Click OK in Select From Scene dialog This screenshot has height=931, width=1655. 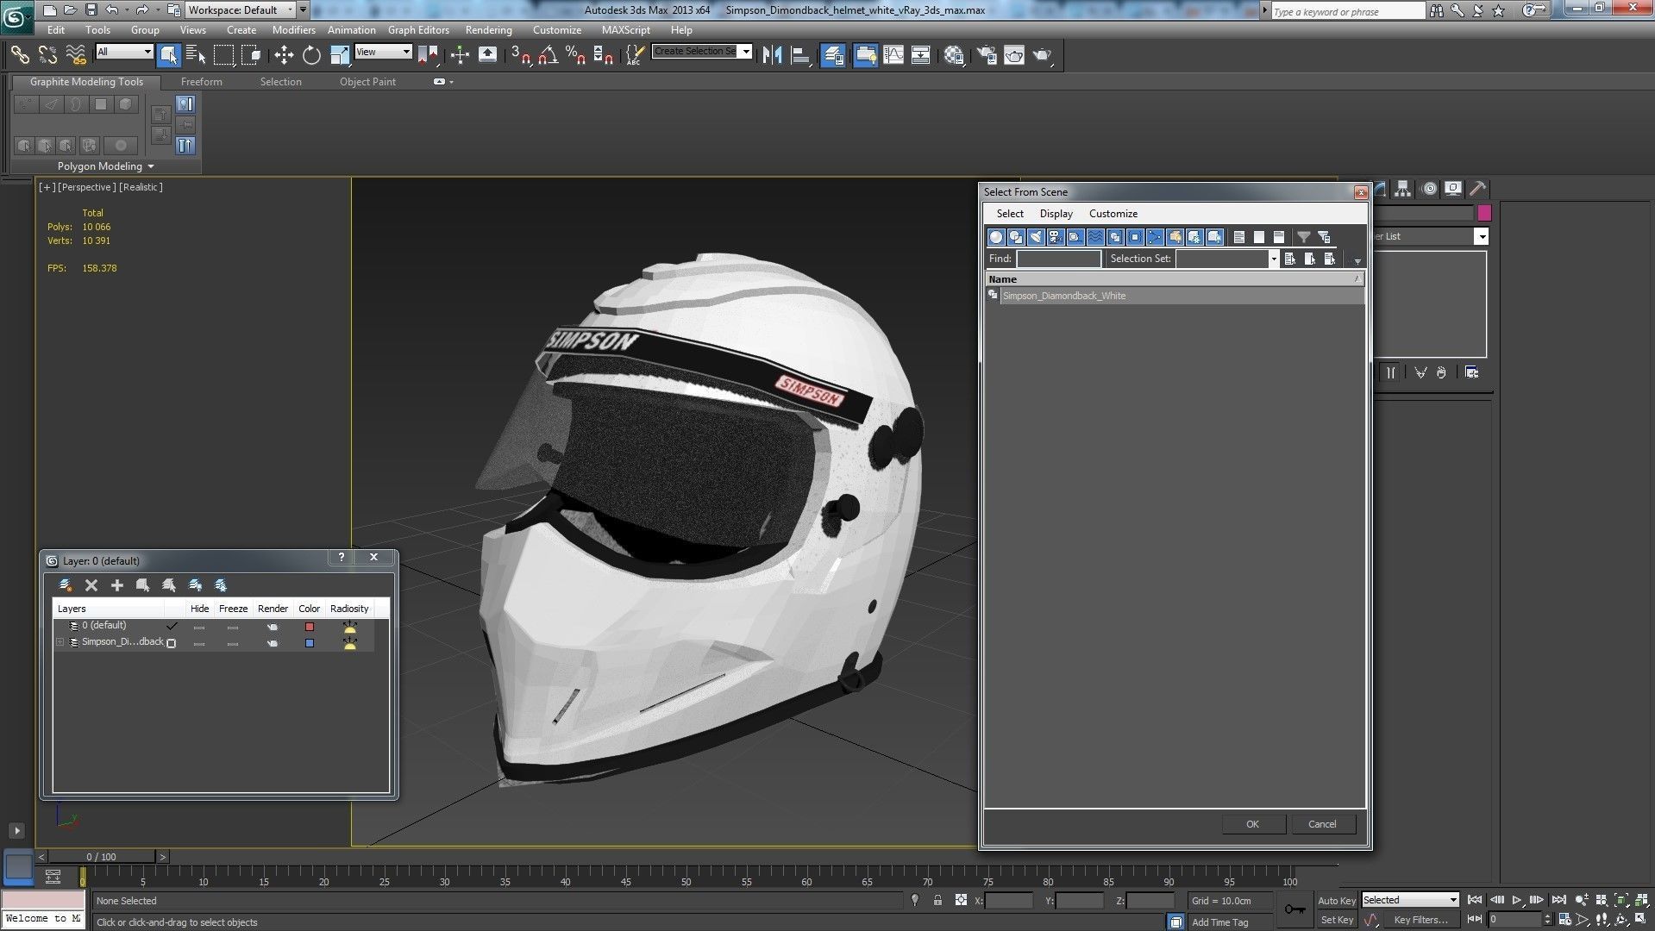[x=1253, y=824]
